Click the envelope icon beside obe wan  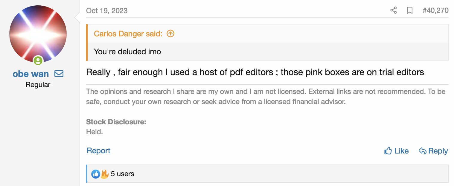[x=59, y=73]
